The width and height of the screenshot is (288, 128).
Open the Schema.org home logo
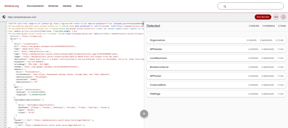(12, 6)
